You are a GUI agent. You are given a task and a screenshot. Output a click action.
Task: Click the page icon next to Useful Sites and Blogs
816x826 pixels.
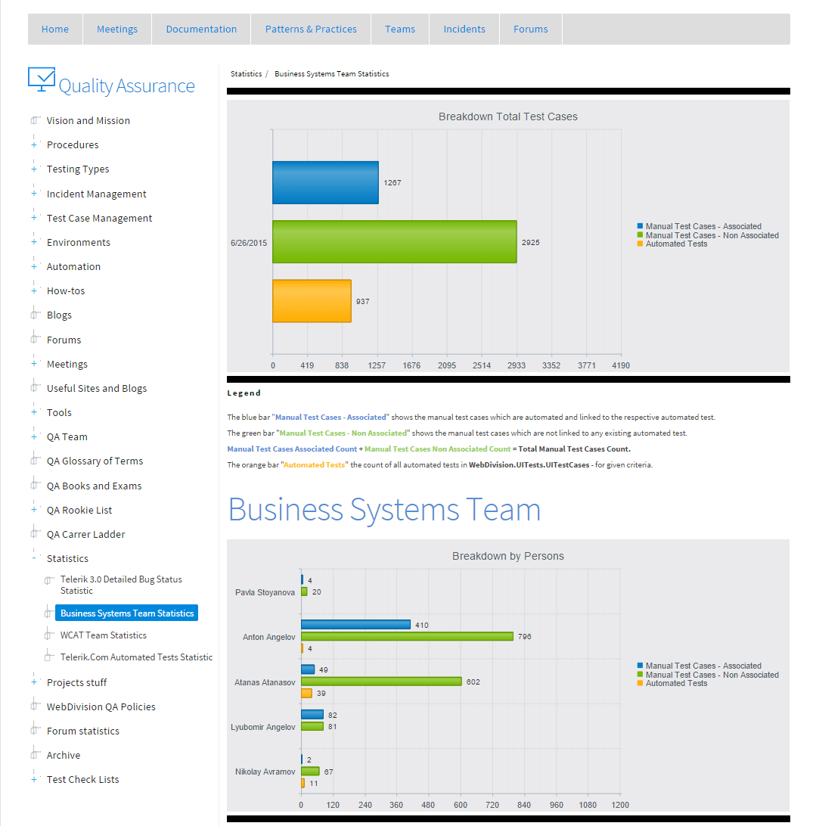pos(33,388)
